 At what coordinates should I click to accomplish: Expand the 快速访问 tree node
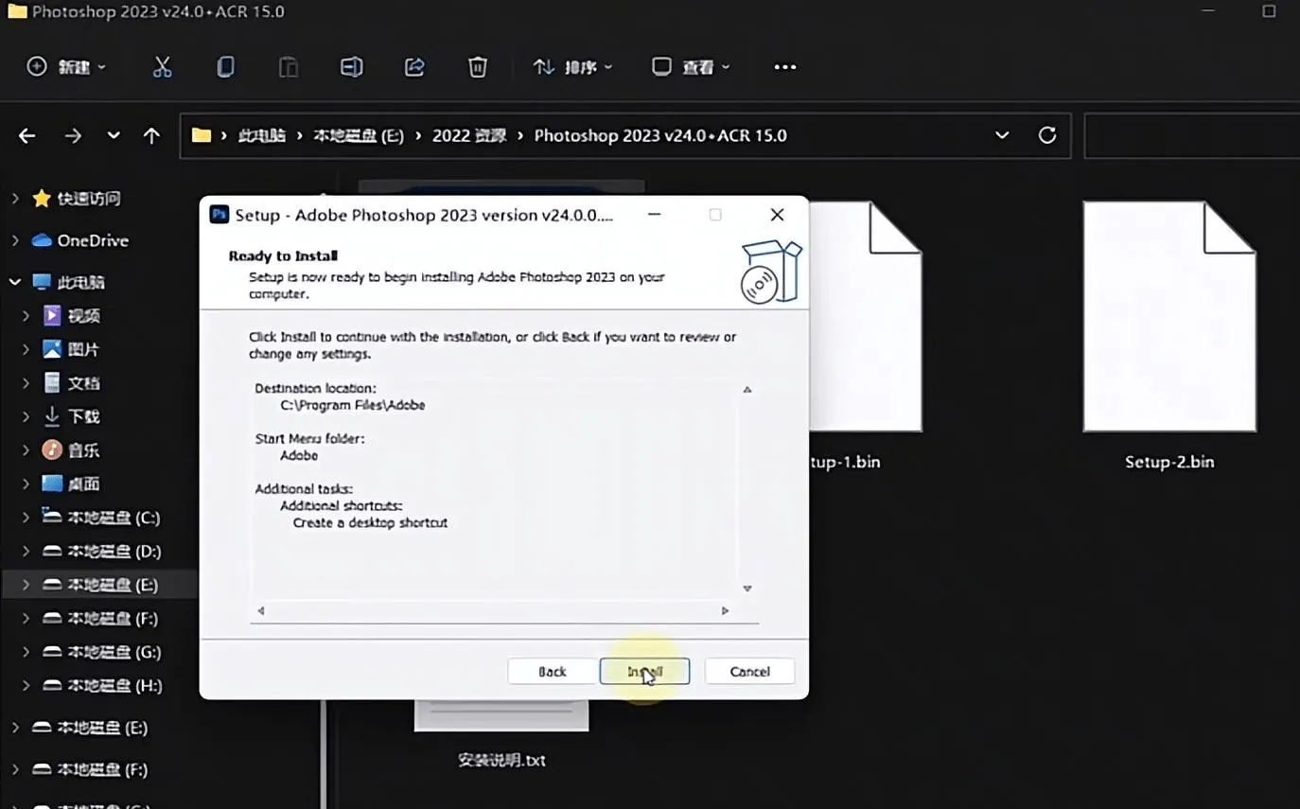[x=14, y=199]
